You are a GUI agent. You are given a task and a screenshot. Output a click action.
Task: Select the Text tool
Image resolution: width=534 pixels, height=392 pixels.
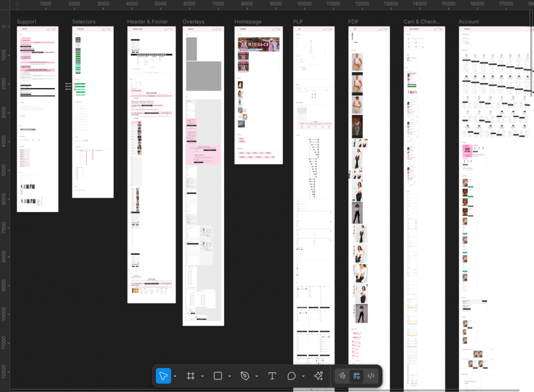272,376
